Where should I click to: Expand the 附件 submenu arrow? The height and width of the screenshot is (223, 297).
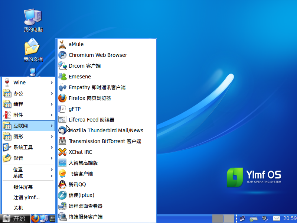point(52,115)
